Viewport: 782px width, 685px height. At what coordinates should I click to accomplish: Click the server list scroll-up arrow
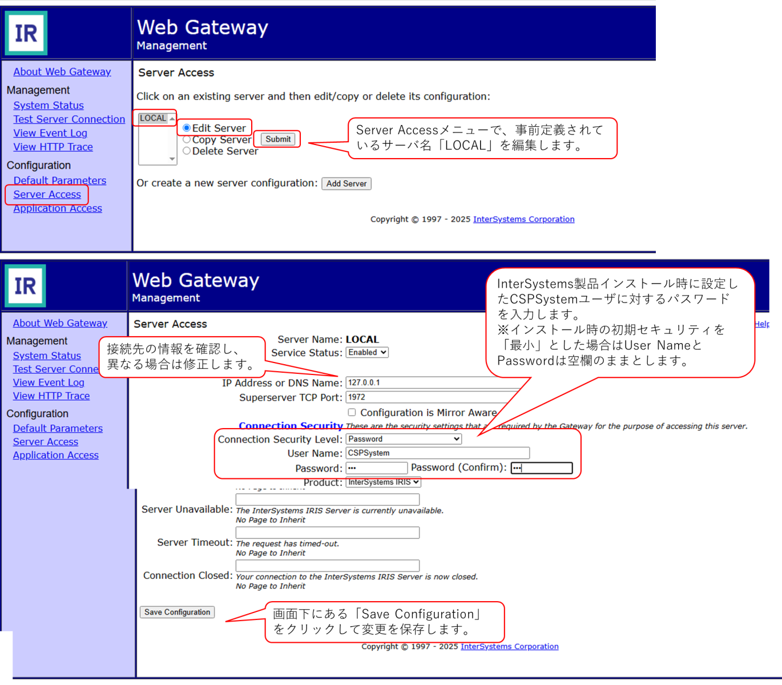tap(172, 119)
